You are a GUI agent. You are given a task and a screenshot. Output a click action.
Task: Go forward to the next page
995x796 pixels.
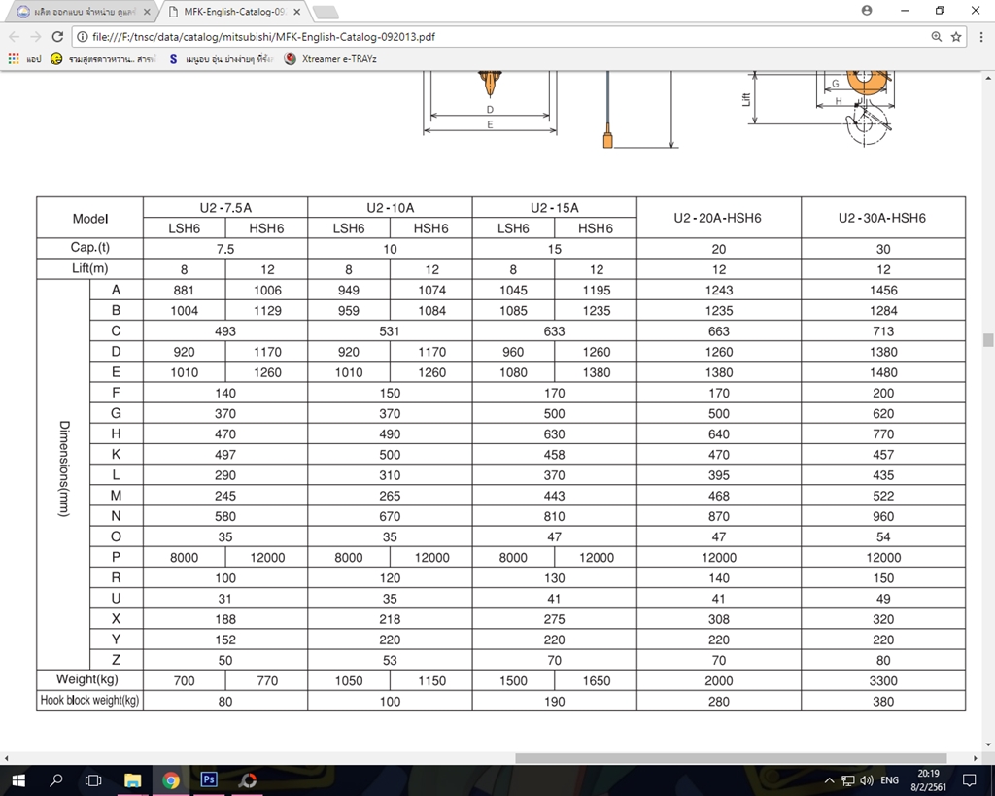[x=36, y=37]
